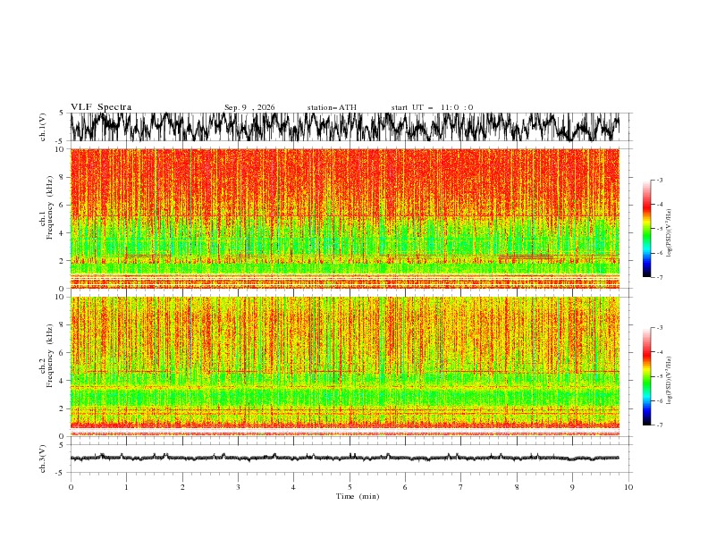Image resolution: width=708 pixels, height=547 pixels.
Task: Click the ch.1 spectrogram red upper band
Action: tap(345, 183)
